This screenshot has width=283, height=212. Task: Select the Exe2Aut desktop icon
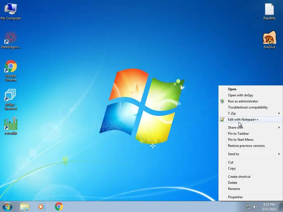click(x=269, y=40)
